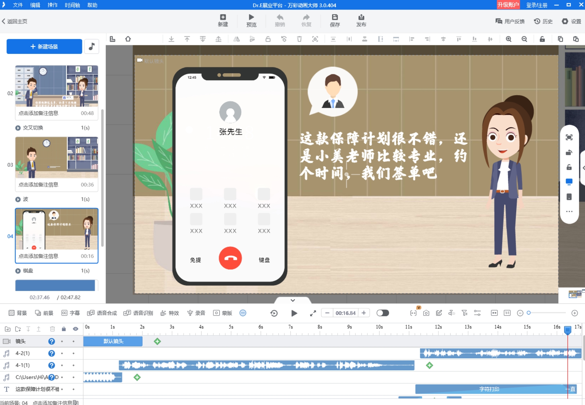Screen dimensions: 585x405
Task: Click the camera snapshot icon on timeline toolbar
Action: point(426,313)
